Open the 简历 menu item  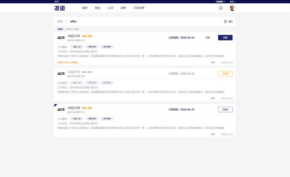point(85,8)
